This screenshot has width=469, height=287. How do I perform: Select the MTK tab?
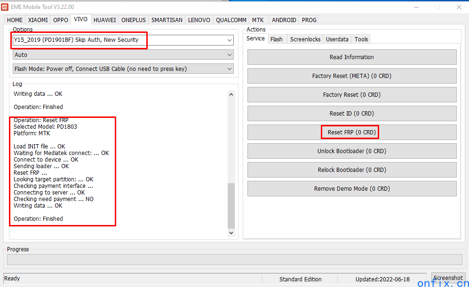pos(257,20)
